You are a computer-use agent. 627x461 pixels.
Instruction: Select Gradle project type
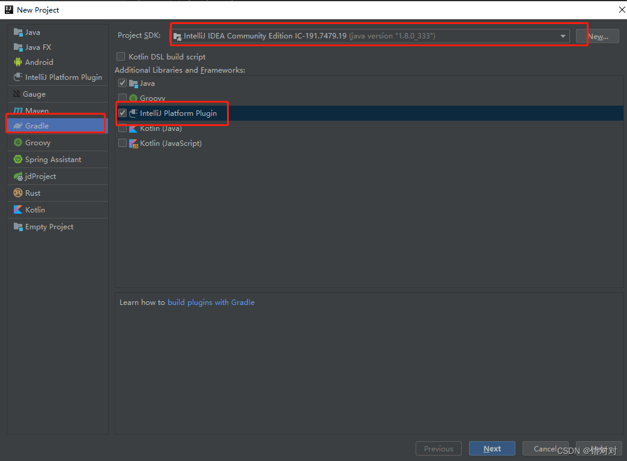58,125
